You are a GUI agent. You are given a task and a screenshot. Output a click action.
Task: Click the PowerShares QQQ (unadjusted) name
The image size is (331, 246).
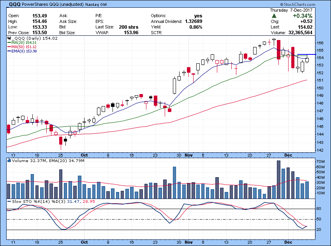pyautogui.click(x=53, y=4)
